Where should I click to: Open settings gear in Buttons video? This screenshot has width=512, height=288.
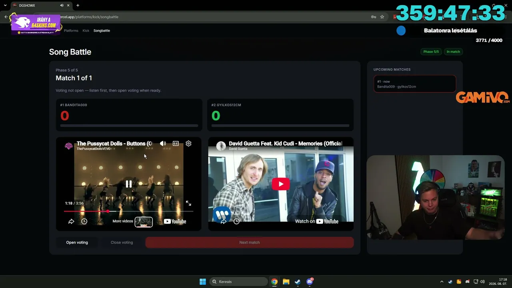click(188, 144)
